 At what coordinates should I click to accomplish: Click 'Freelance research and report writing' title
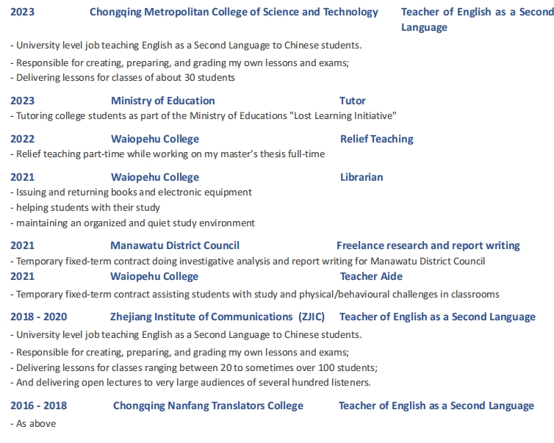click(428, 245)
